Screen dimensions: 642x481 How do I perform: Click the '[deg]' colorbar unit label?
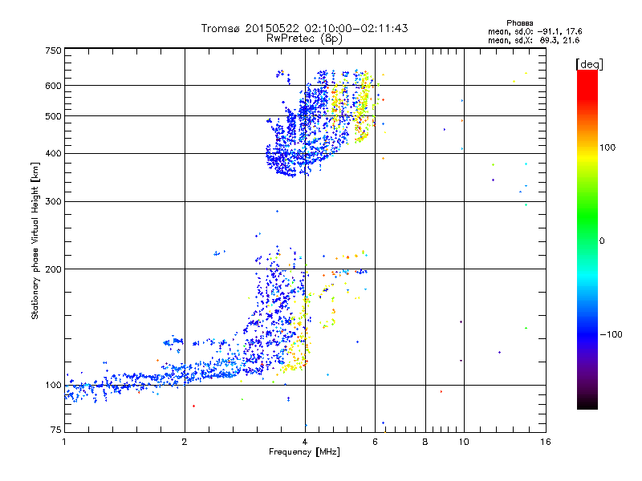click(589, 64)
